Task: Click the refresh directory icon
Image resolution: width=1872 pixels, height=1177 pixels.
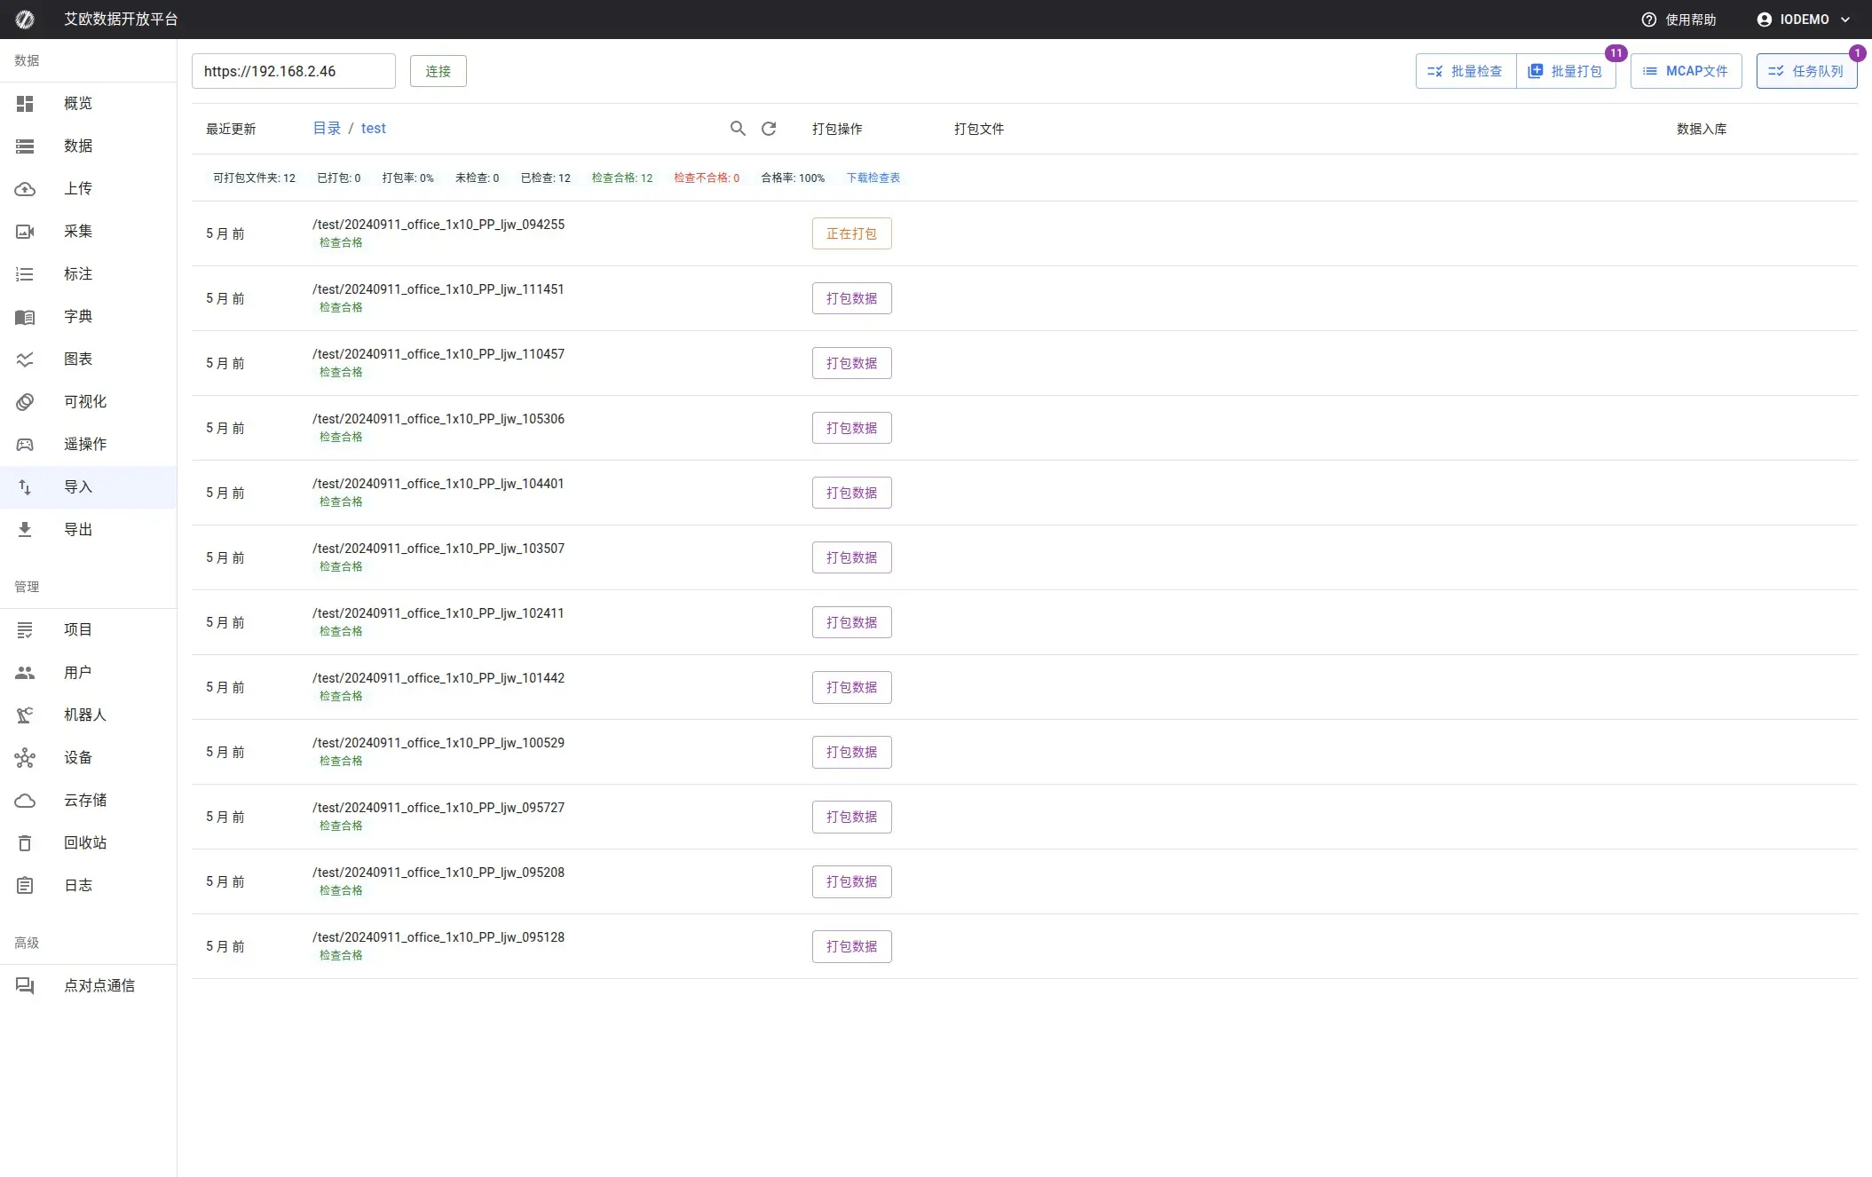Action: tap(769, 129)
